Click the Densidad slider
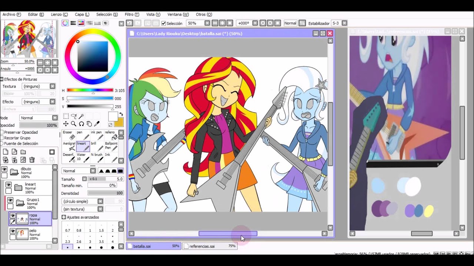Image resolution: width=474 pixels, height=266 pixels. tap(106, 193)
